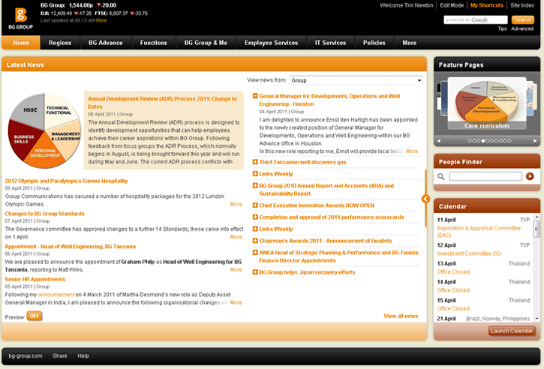The width and height of the screenshot is (544, 369).
Task: Expand BG Group helps Japan recovery efforts
Action: [255, 272]
